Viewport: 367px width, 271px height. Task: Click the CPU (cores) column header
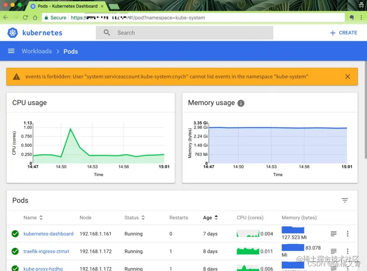pos(250,218)
